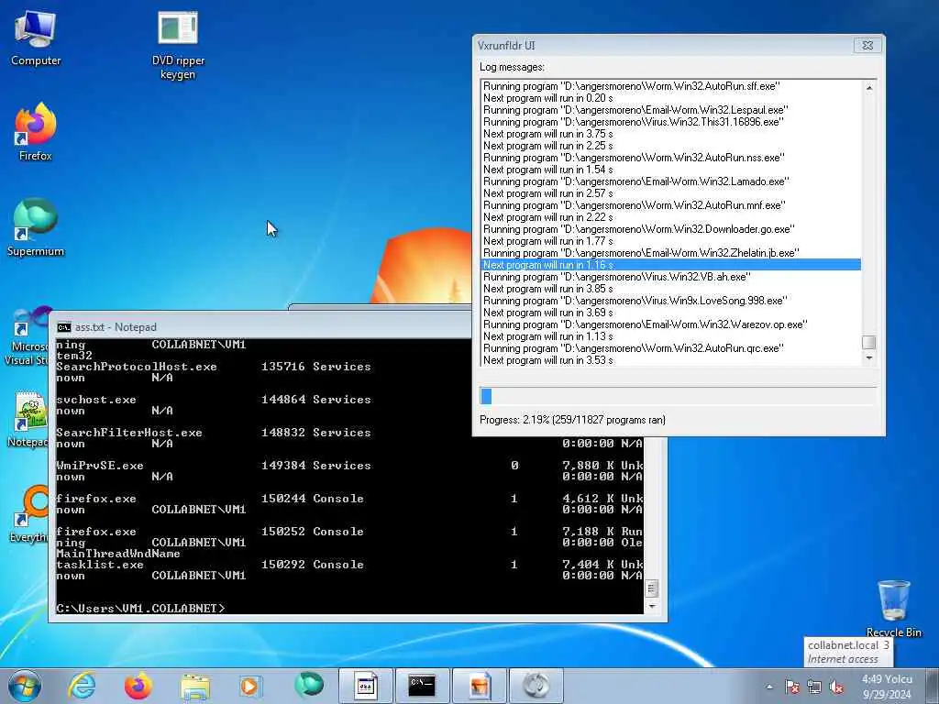
Task: Click WmiPrvSE.exe entry in console output
Action: click(100, 465)
